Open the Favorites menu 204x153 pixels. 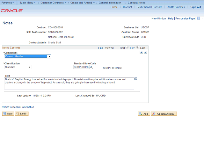tap(8, 3)
